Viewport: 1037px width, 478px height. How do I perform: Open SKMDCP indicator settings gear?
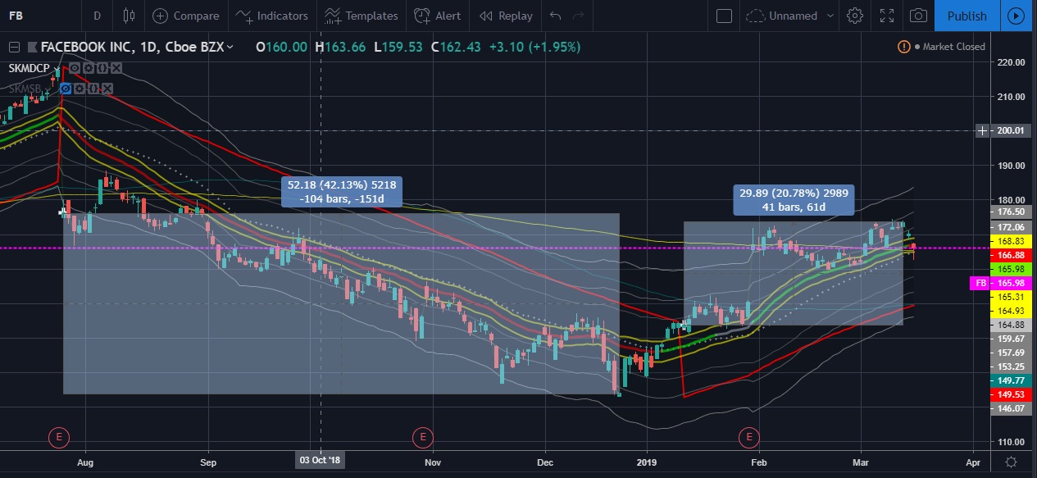click(x=89, y=68)
